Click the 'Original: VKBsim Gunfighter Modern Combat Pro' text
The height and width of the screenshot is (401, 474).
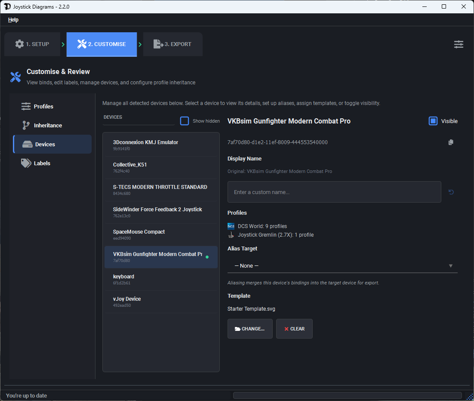[x=280, y=171]
